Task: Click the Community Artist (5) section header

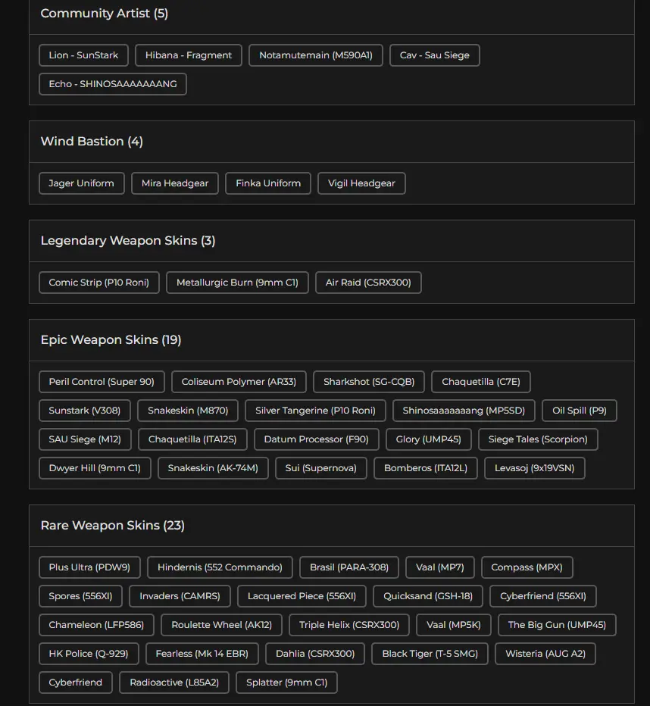Action: [105, 14]
